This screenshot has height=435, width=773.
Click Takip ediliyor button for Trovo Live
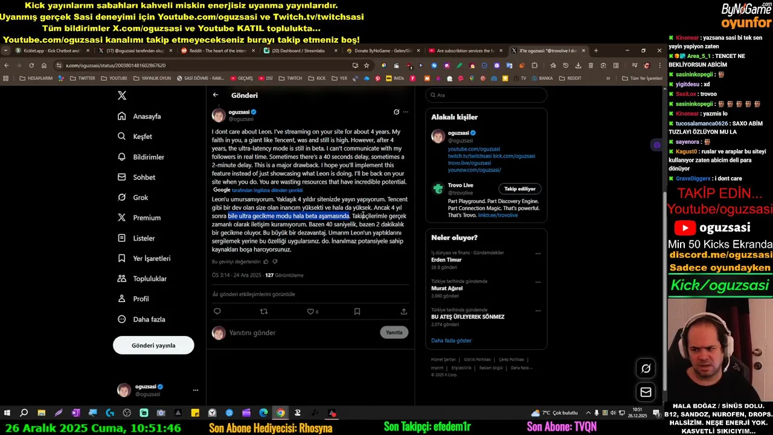(520, 188)
